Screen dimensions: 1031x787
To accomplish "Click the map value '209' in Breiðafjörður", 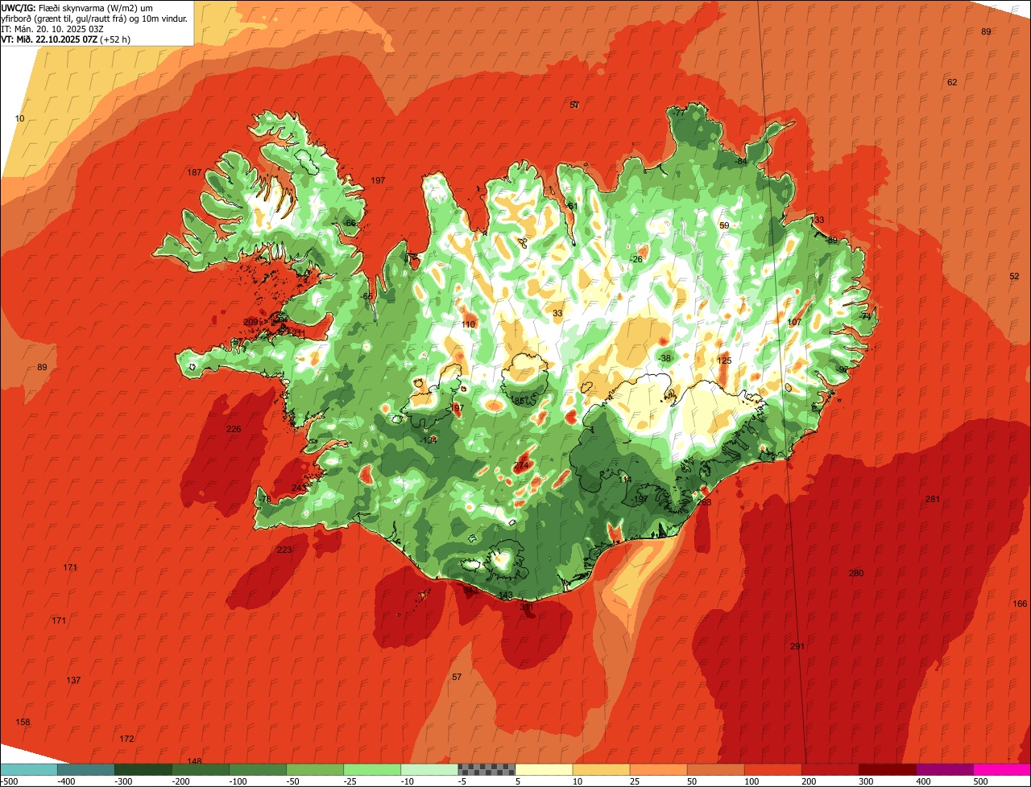I will click(251, 323).
